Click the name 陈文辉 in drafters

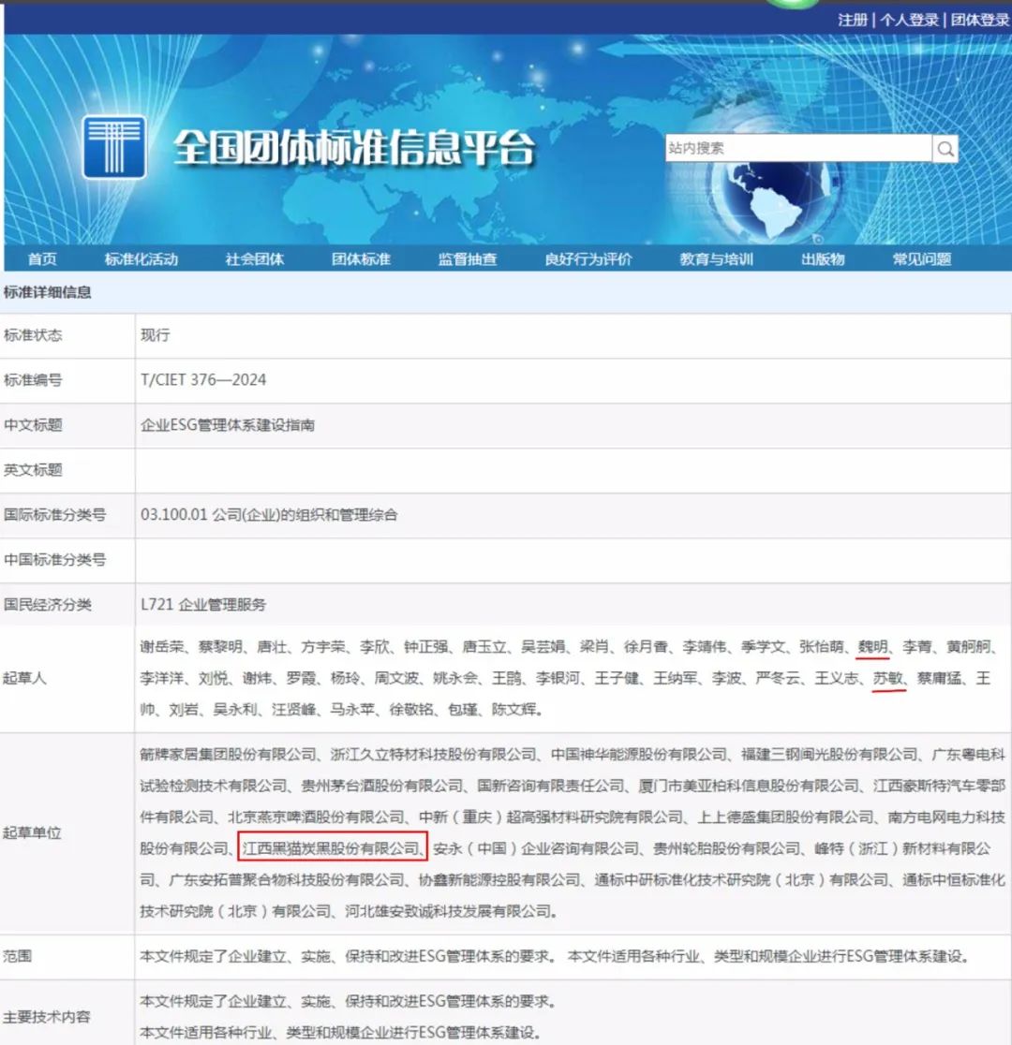click(x=513, y=710)
